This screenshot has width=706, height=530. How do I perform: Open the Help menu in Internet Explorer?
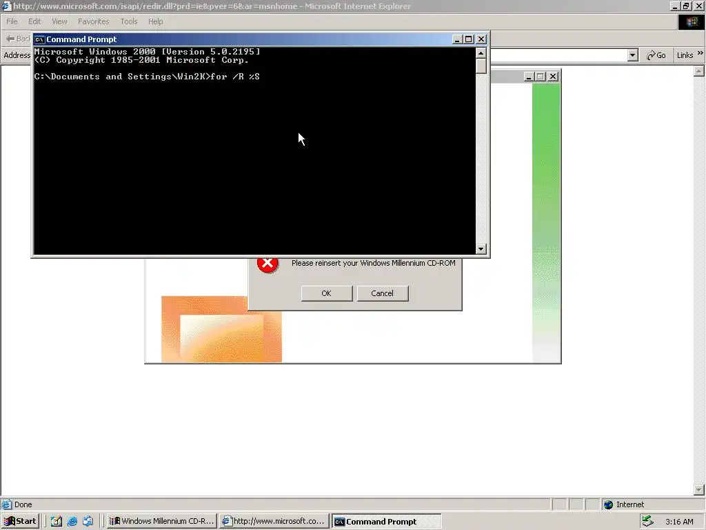tap(155, 21)
